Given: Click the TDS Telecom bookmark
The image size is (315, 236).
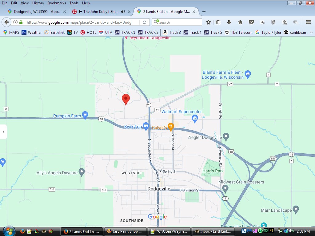Looking at the screenshot, I should pos(239,32).
